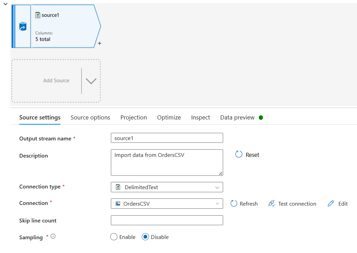Click the DelimitedText file icon

tap(118, 187)
